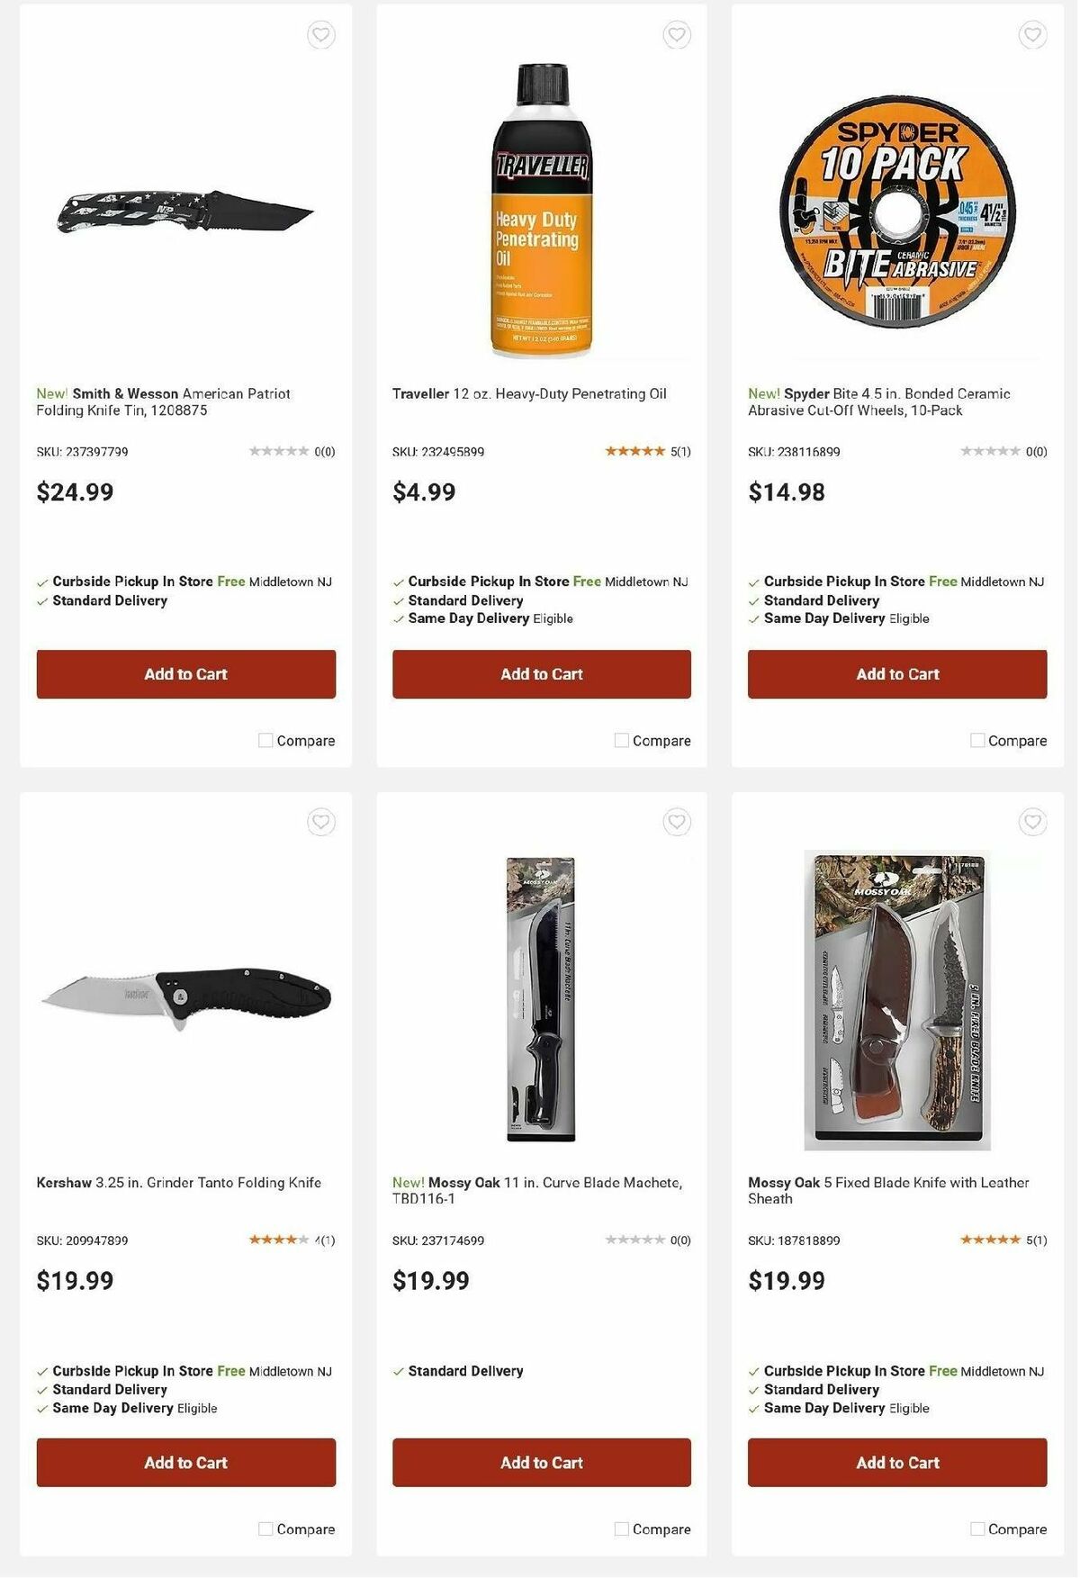Add Traveller penetrating oil to cart

(541, 674)
